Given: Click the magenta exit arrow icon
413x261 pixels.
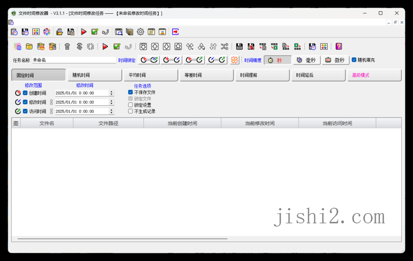Looking at the screenshot, I should point(175,32).
